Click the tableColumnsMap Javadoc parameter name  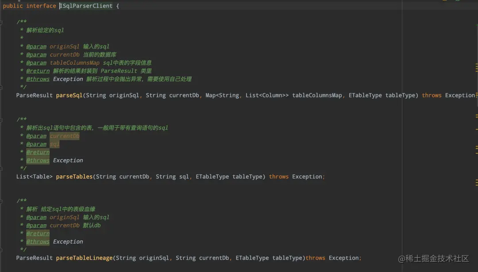point(74,63)
